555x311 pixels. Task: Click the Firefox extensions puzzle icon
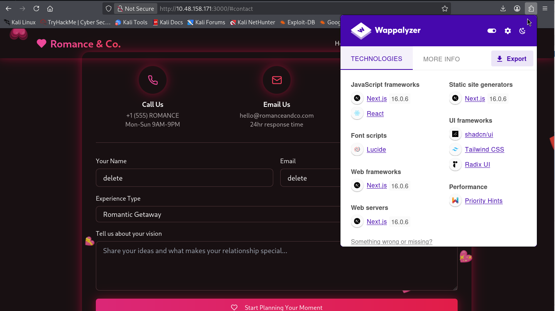[x=531, y=8]
